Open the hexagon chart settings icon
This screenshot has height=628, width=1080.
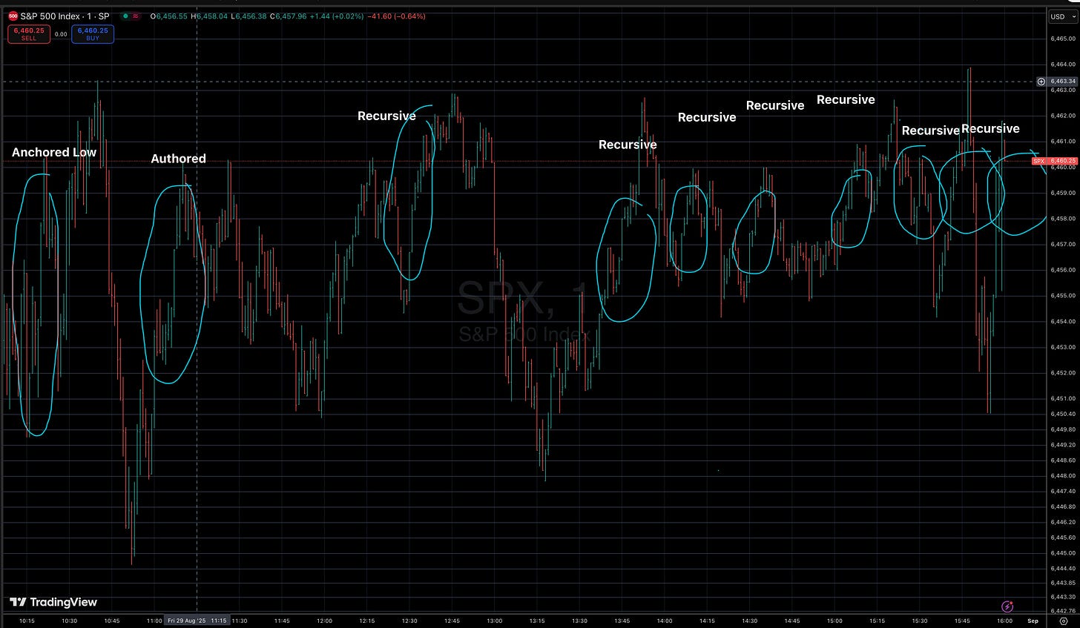point(1063,621)
